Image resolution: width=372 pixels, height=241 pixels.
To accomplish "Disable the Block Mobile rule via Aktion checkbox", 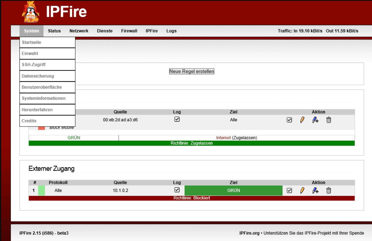I will [x=290, y=120].
